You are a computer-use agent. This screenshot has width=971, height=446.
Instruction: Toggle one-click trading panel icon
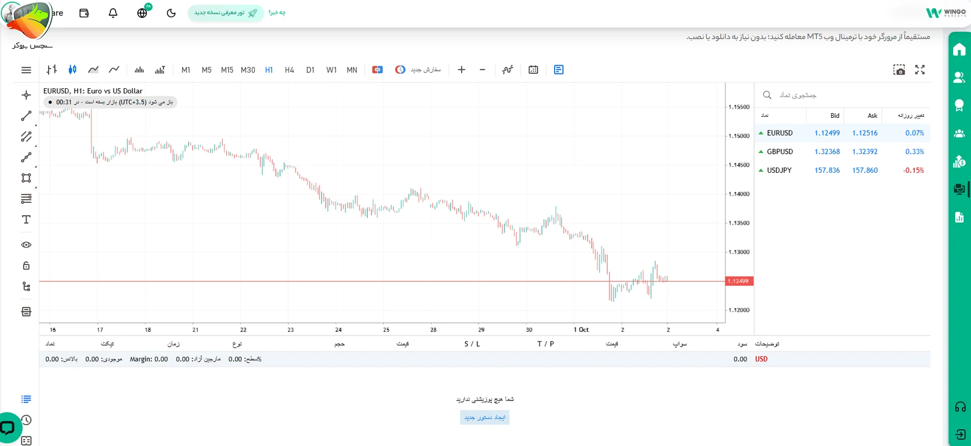pyautogui.click(x=377, y=70)
